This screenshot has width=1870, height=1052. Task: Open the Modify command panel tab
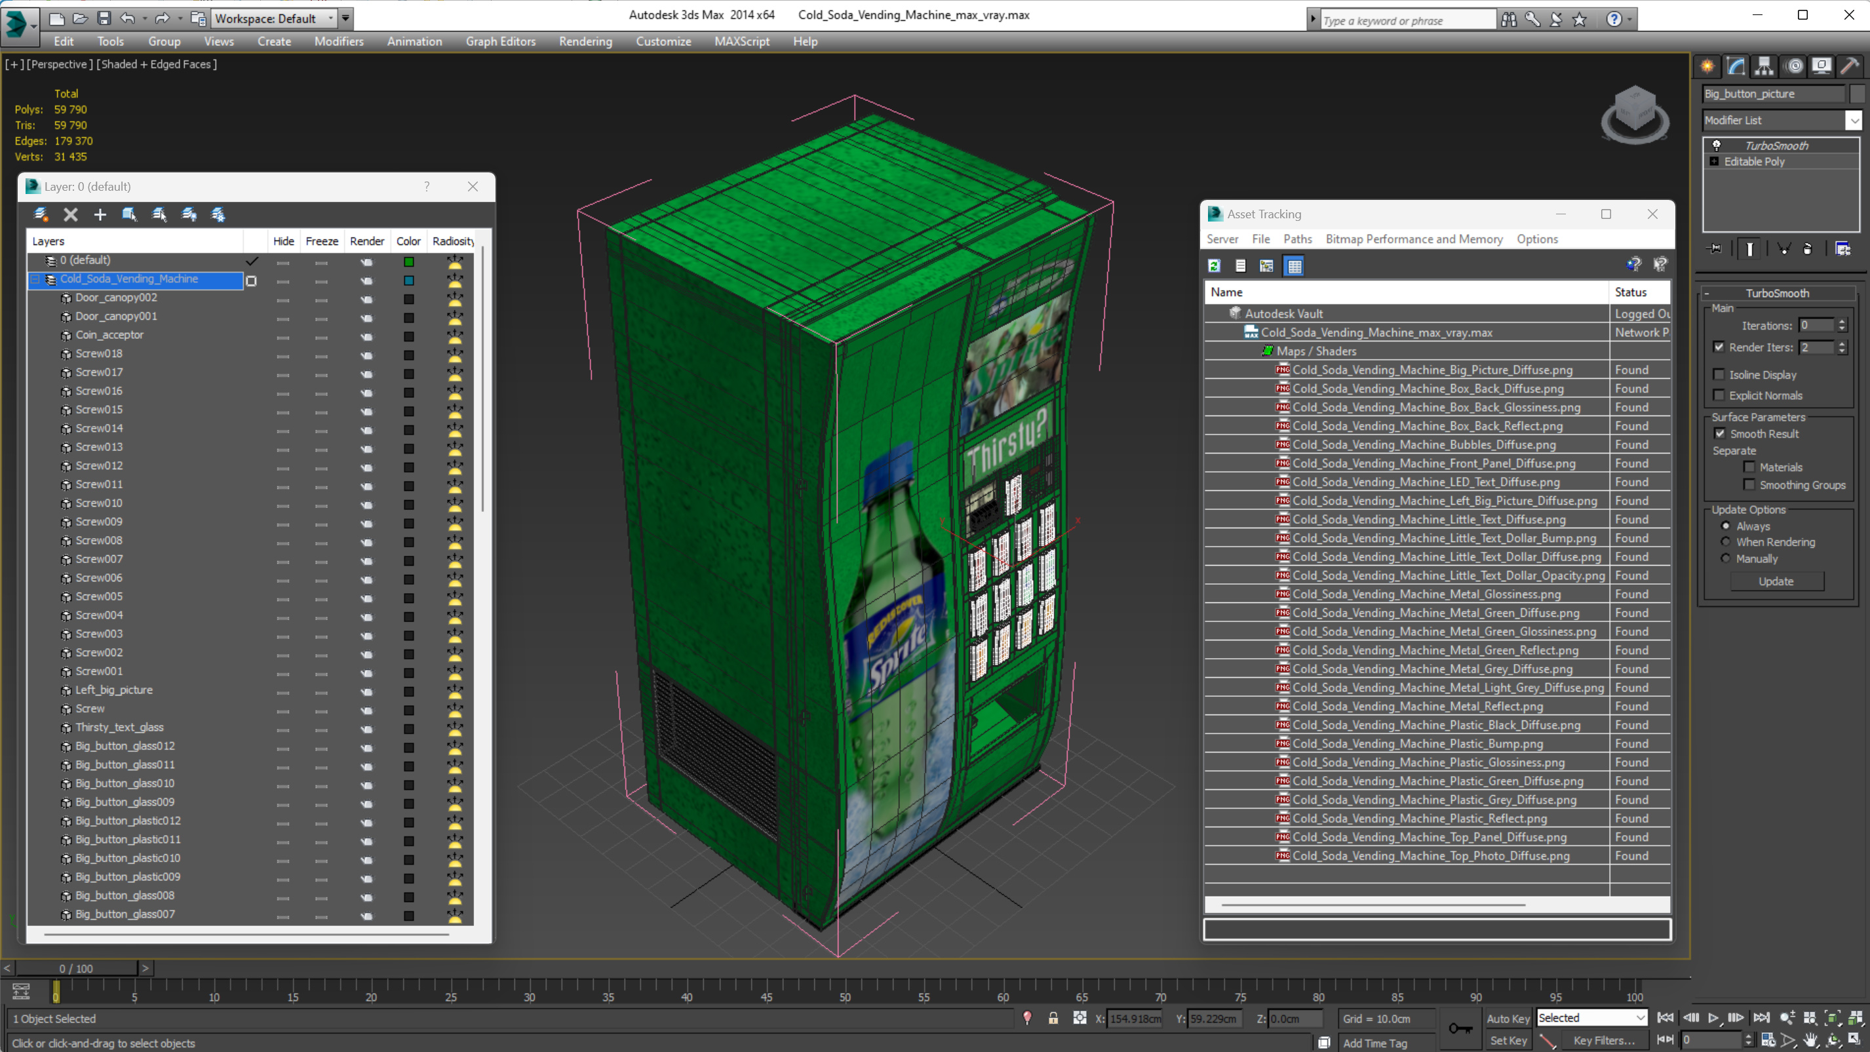point(1736,66)
